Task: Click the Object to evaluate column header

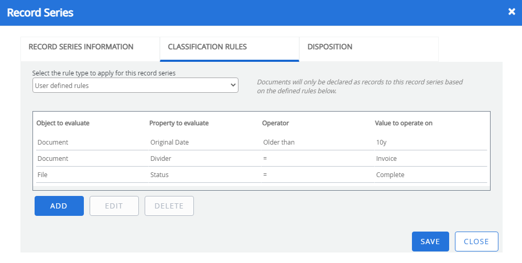Action: click(63, 123)
